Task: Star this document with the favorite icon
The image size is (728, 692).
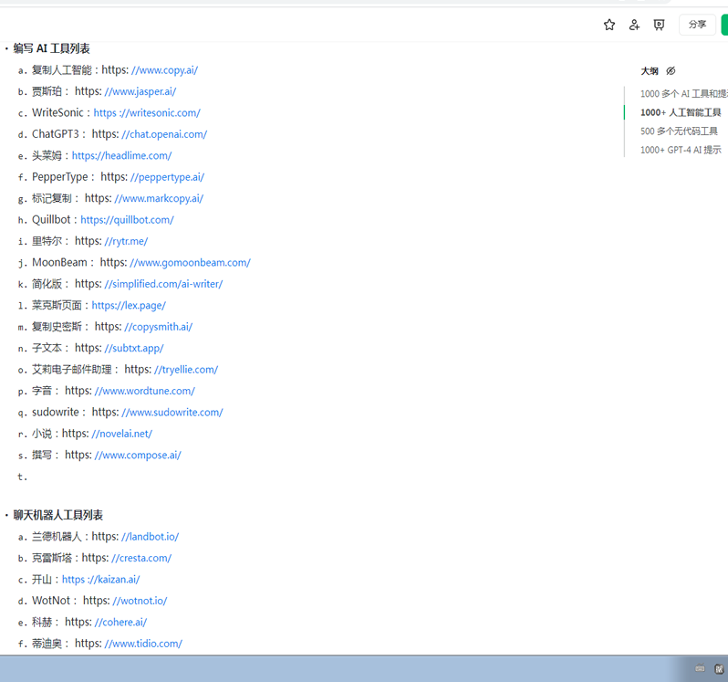Action: point(609,25)
